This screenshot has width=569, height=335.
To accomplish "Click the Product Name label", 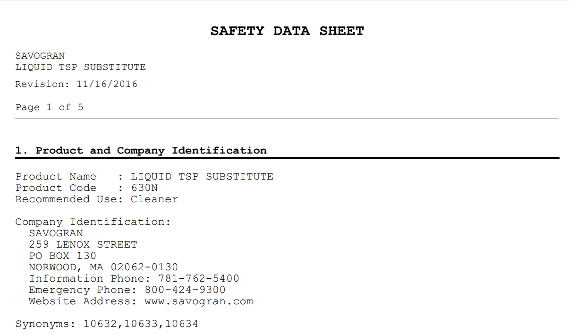I will tap(56, 177).
